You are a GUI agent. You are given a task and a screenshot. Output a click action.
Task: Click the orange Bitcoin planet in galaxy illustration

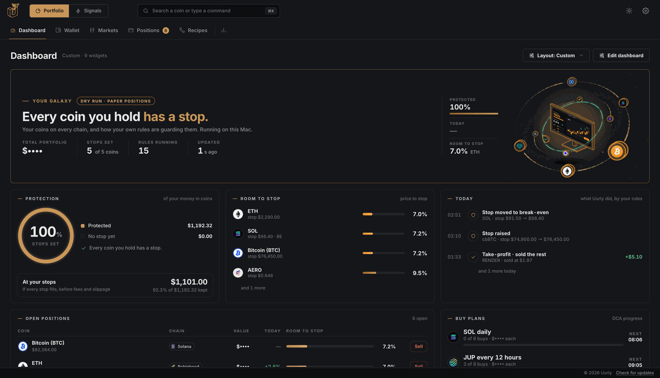(x=617, y=152)
